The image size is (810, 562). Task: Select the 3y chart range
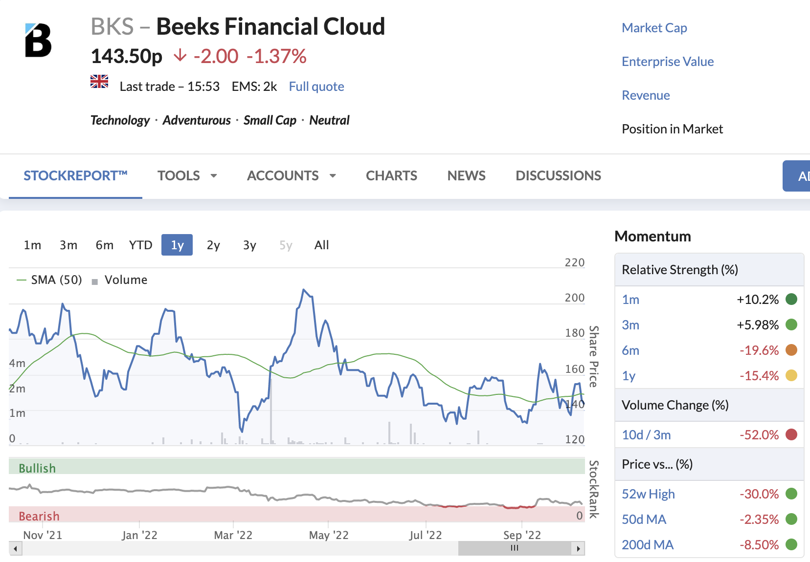(x=249, y=245)
